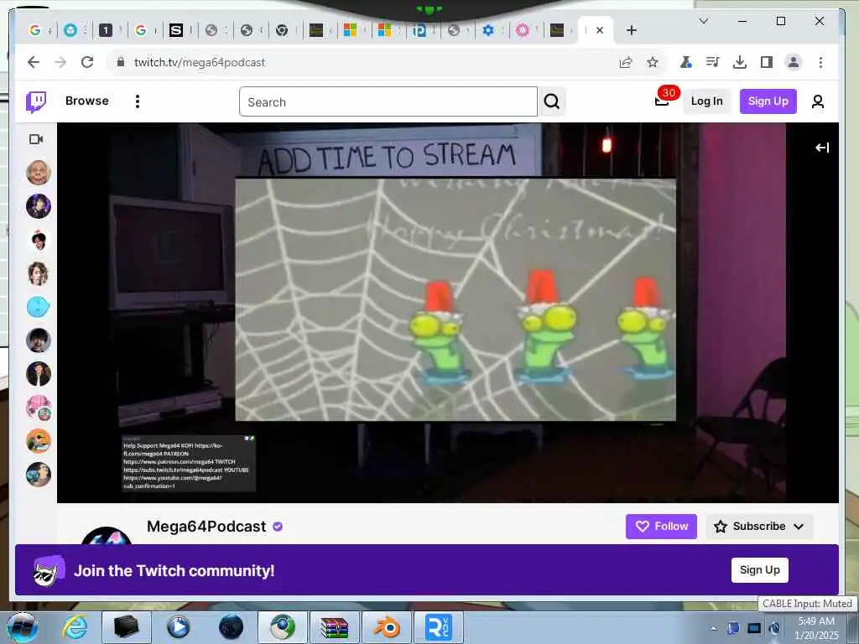Image resolution: width=859 pixels, height=644 pixels.
Task: Click Sign Up in the purple banner
Action: click(759, 570)
